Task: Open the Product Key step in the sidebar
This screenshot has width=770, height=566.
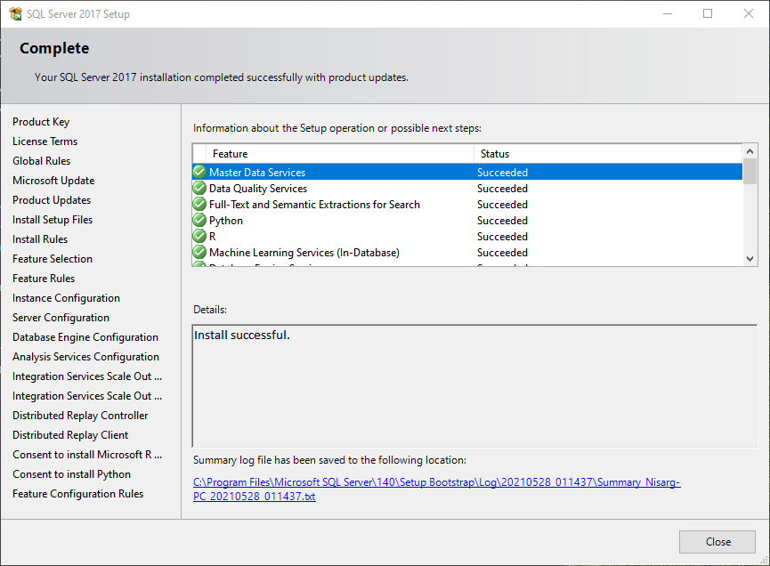Action: pyautogui.click(x=40, y=121)
